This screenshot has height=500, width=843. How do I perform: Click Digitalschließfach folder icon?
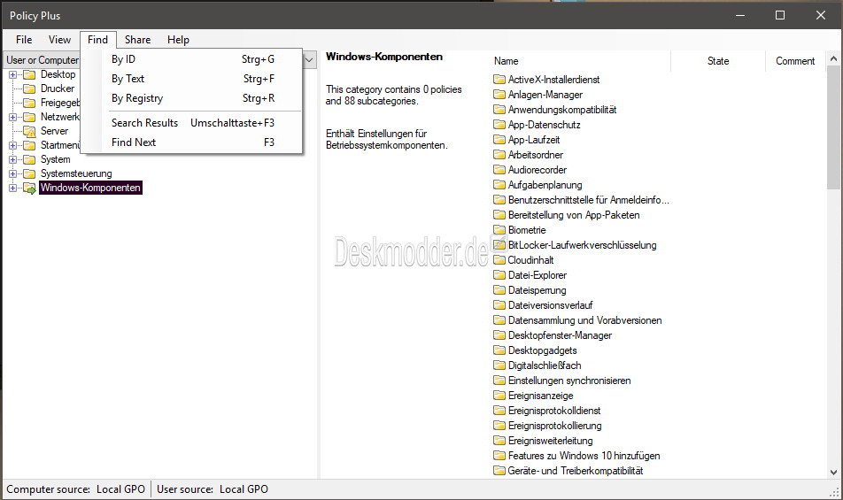click(x=499, y=365)
